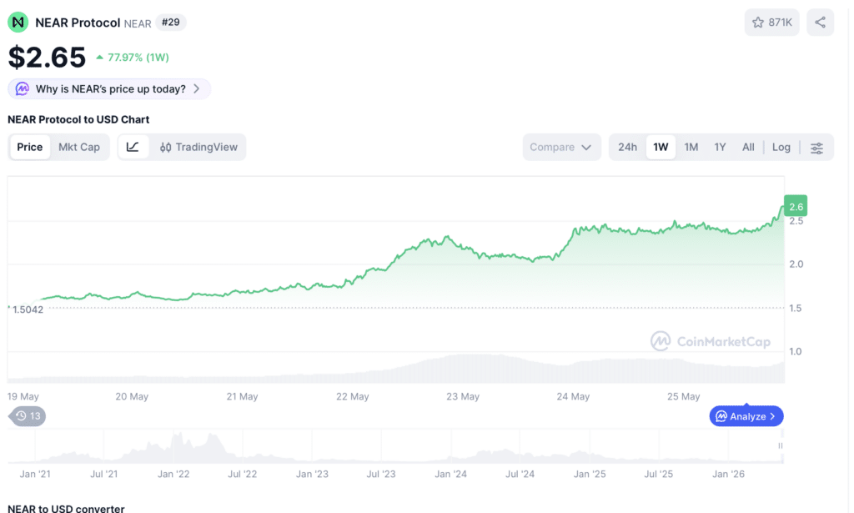The image size is (854, 513).
Task: Click the current price tag 2.6
Action: (796, 206)
